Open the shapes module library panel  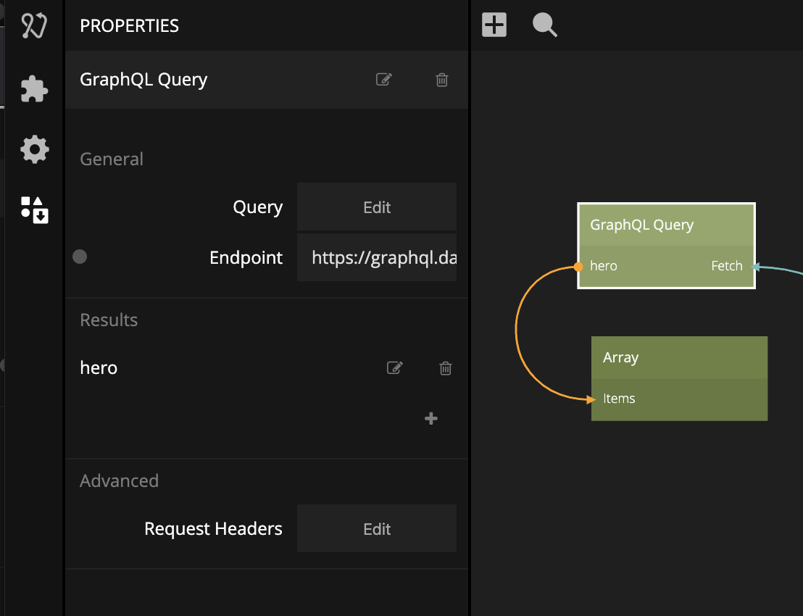coord(34,209)
